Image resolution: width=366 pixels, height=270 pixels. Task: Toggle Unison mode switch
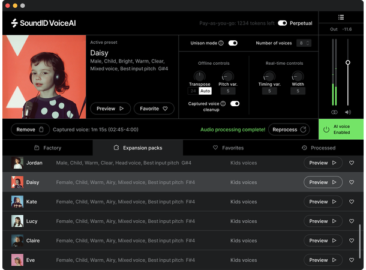point(233,43)
